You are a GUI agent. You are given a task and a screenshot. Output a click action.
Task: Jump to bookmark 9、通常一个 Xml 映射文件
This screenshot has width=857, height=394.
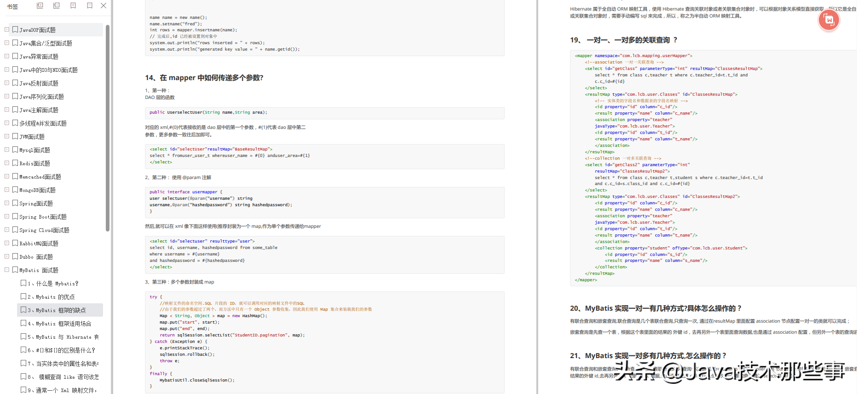click(x=62, y=390)
